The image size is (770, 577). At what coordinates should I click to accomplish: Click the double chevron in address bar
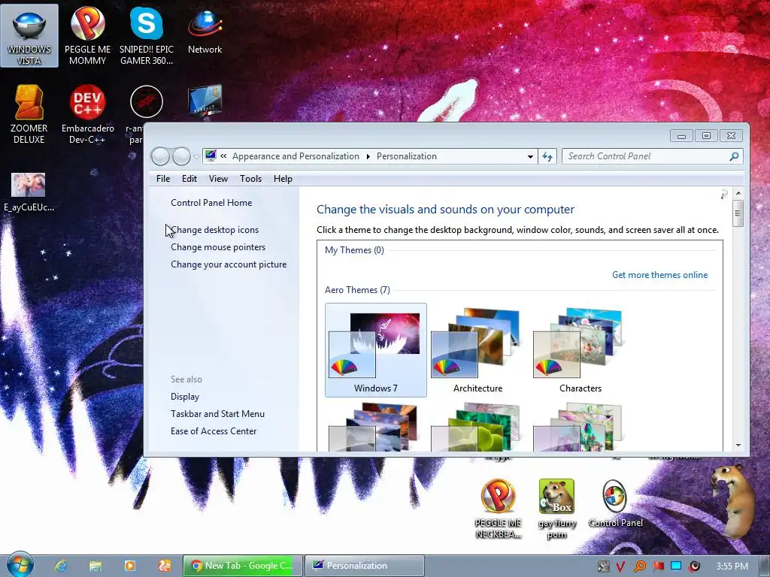pos(223,156)
